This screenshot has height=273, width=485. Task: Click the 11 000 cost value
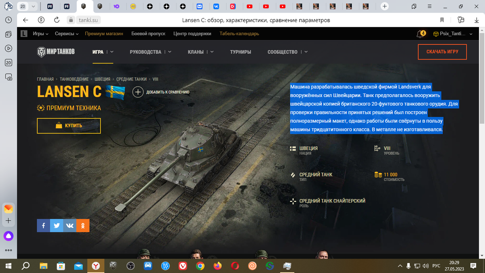click(390, 175)
